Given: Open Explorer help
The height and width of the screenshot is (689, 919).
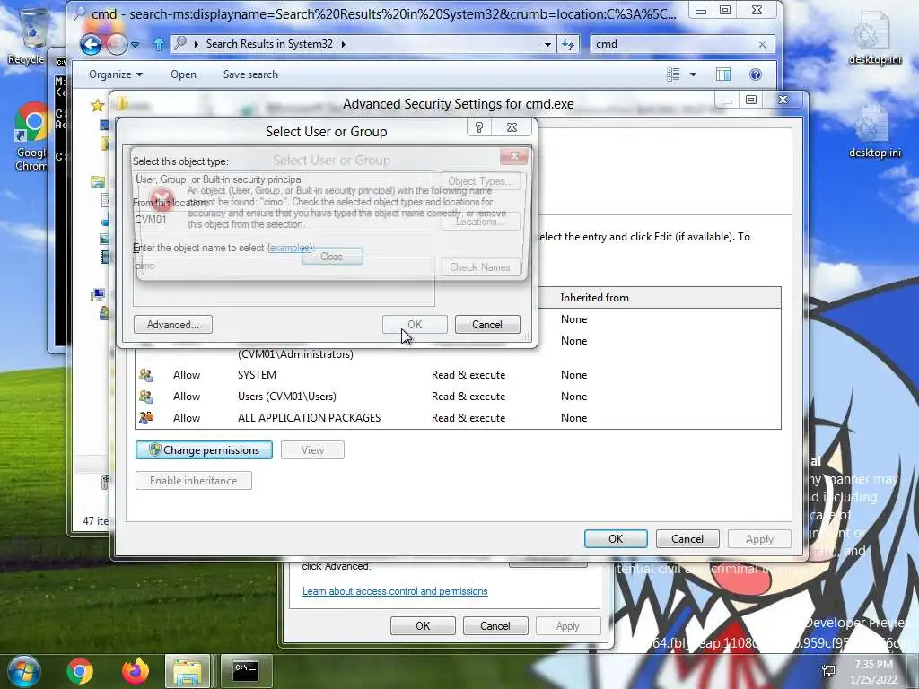Looking at the screenshot, I should pos(756,74).
